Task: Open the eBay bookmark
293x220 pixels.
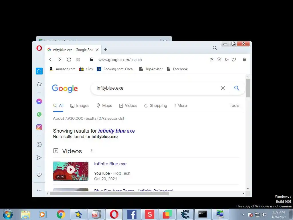Action: click(x=86, y=69)
